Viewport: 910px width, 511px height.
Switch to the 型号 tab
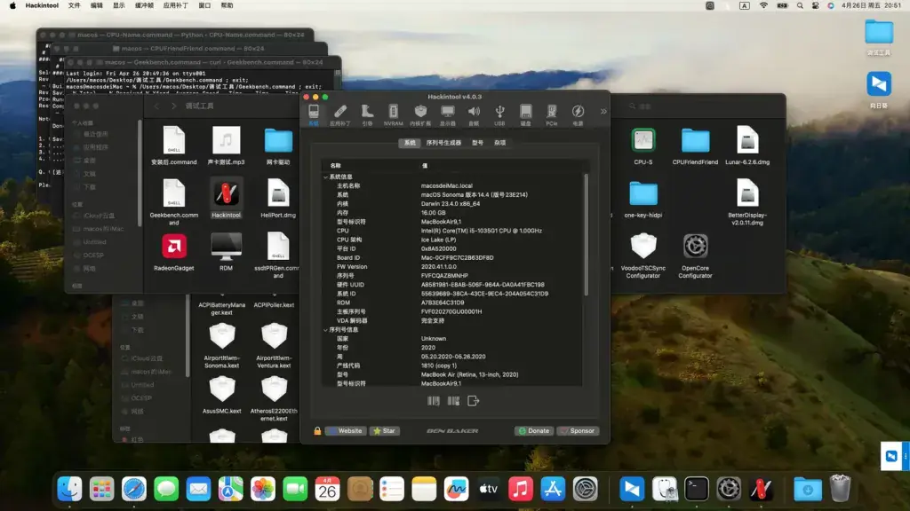point(477,143)
